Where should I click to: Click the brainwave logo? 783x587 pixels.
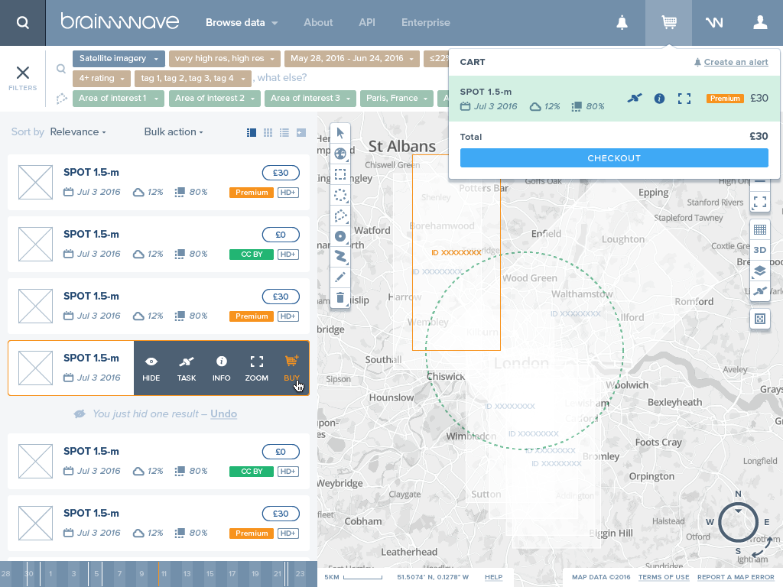tap(120, 21)
